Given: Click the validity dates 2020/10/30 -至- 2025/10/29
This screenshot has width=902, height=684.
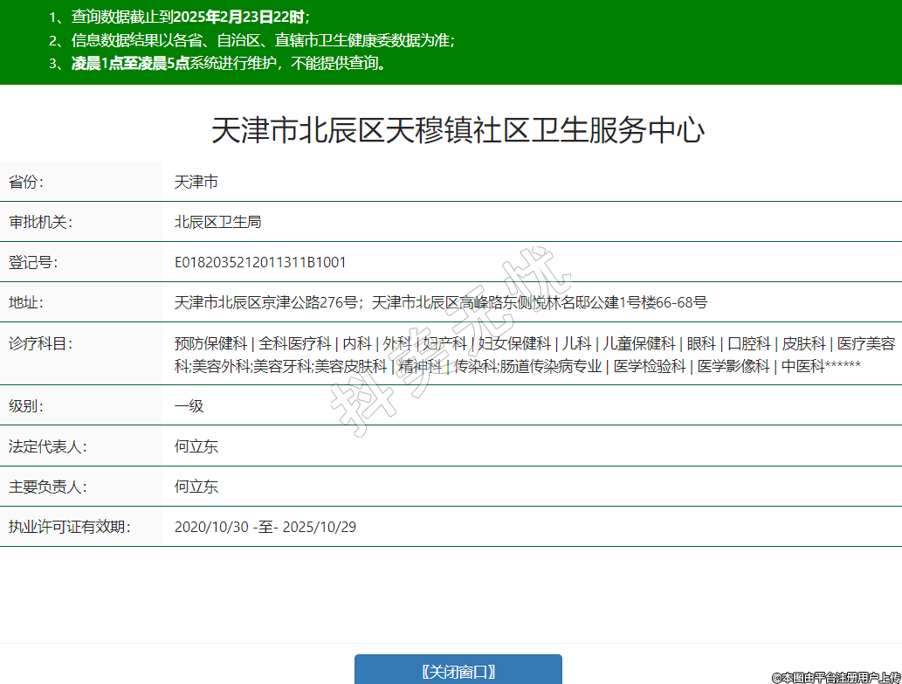Looking at the screenshot, I should pos(265,527).
